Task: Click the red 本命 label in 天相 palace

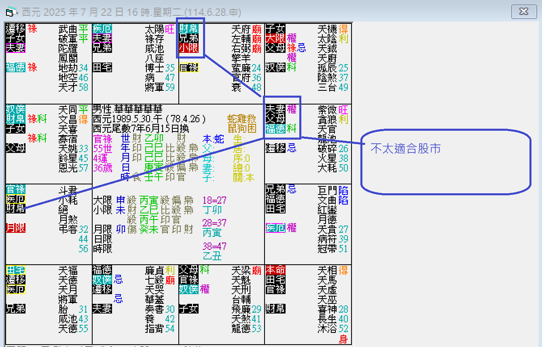Action: click(x=275, y=270)
